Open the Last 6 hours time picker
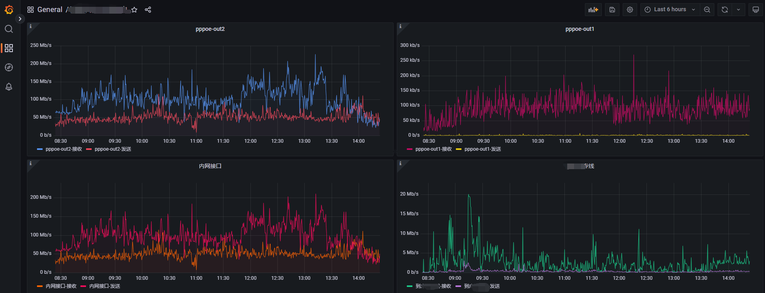 click(670, 10)
